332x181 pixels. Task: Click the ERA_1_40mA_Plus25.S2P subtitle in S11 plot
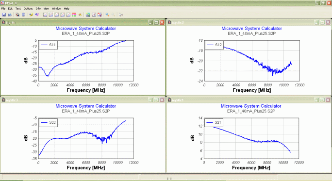(x=86, y=33)
